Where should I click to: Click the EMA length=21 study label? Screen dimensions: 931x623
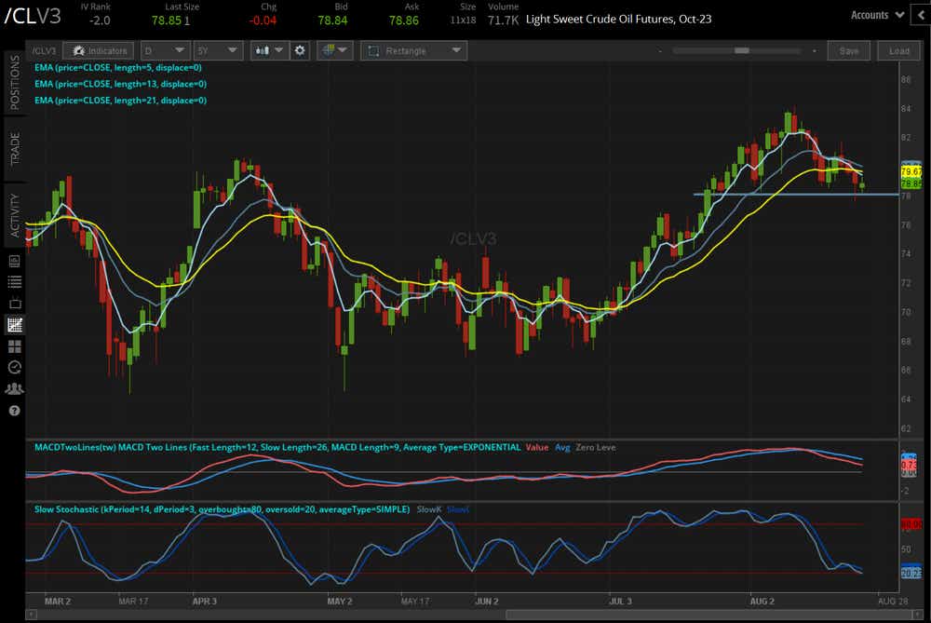[120, 101]
